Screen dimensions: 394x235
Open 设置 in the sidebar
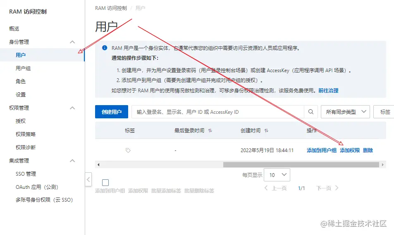point(21,95)
